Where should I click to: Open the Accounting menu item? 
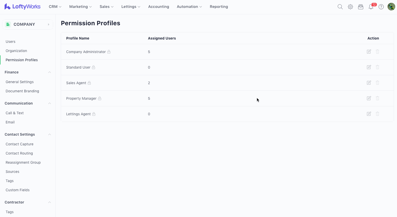tap(158, 7)
